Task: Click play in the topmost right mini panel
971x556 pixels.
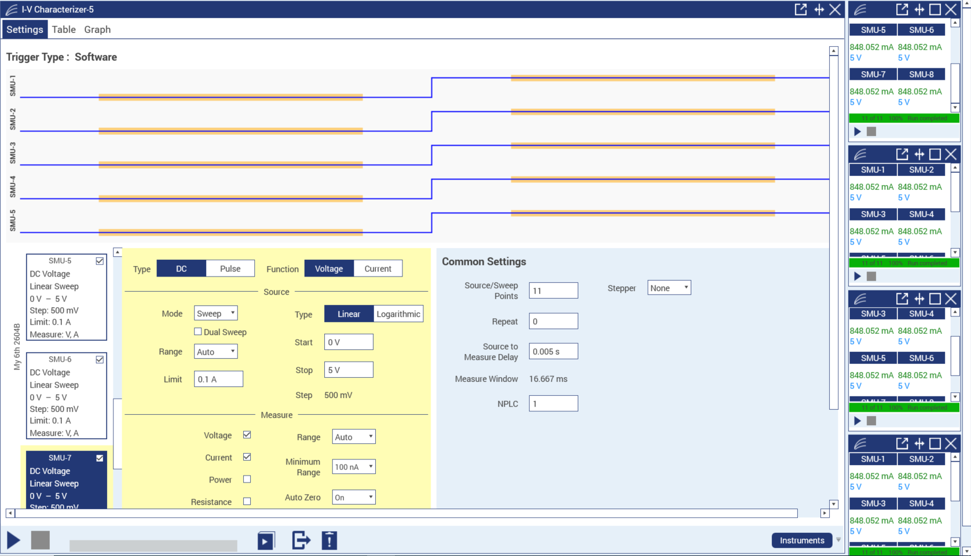Action: [x=858, y=132]
